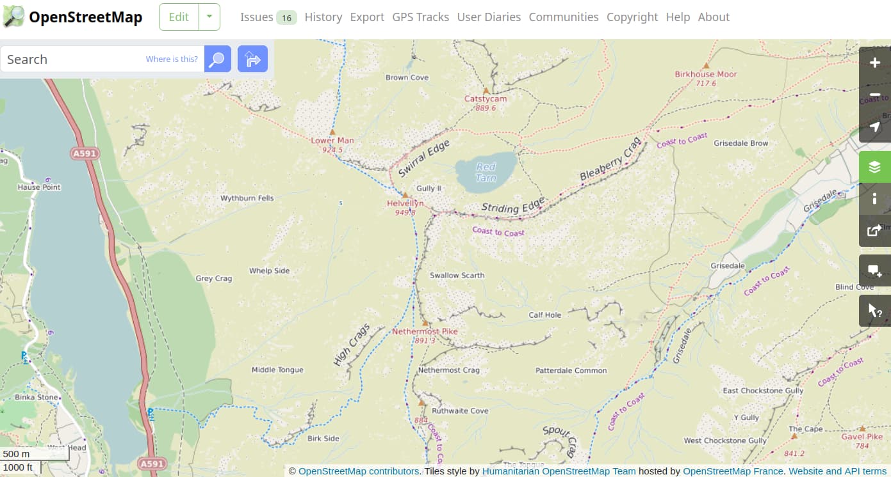Open Website and API terms link
The height and width of the screenshot is (477, 891).
point(837,471)
